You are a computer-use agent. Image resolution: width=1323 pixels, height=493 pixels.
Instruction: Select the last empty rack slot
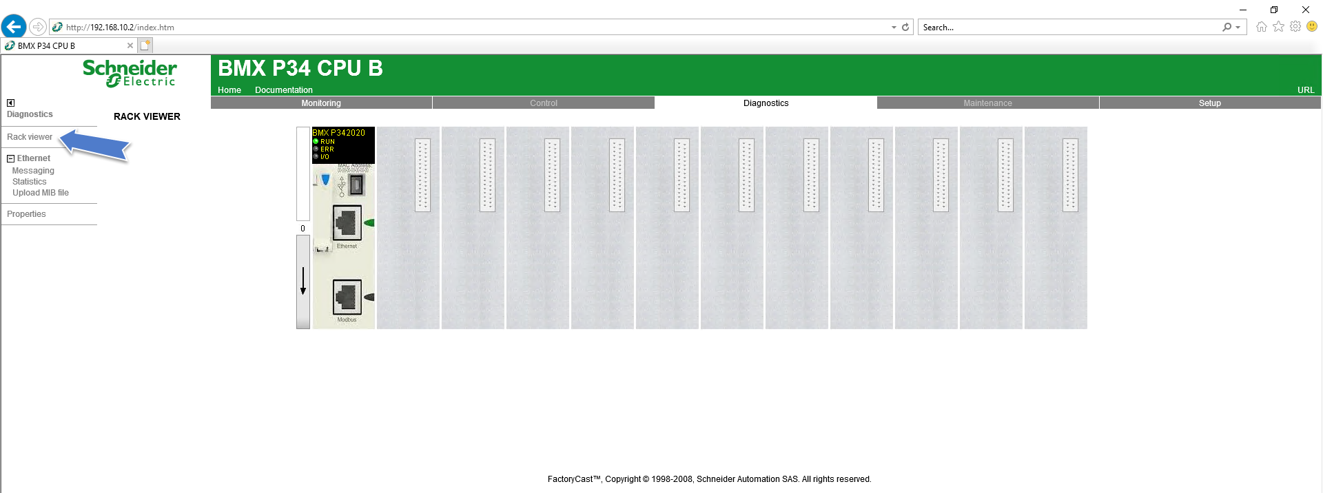pyautogui.click(x=1056, y=227)
